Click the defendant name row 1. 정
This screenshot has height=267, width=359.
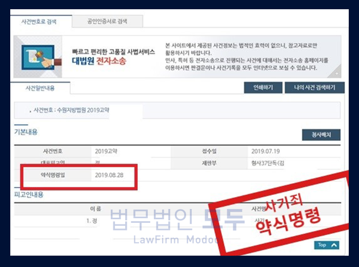(92, 220)
